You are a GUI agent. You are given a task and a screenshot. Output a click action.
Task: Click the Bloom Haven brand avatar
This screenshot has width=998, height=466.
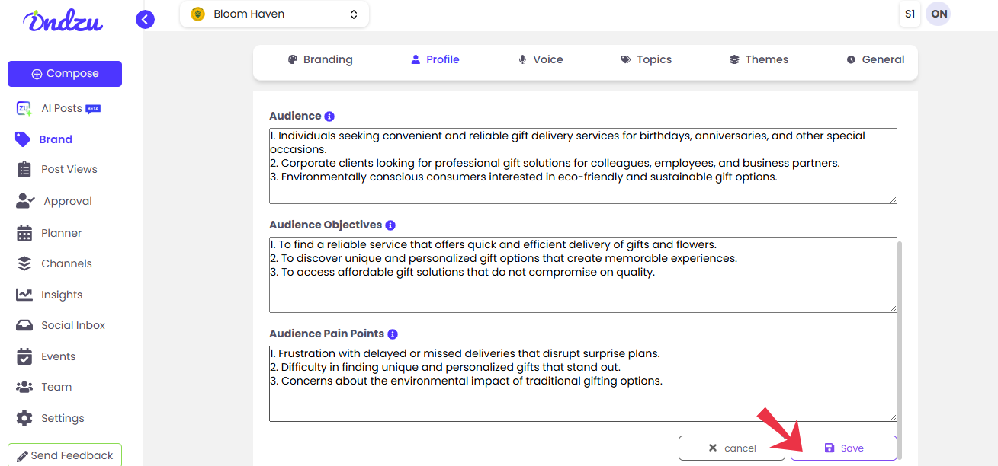pos(197,14)
